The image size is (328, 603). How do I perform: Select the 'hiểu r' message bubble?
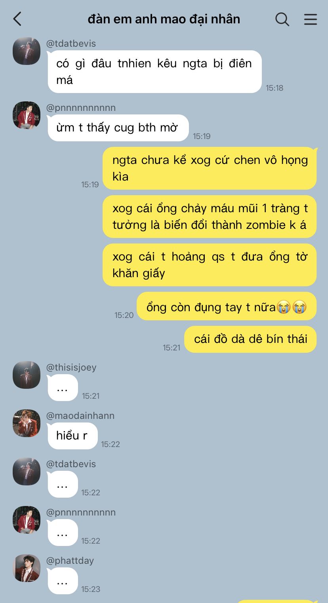[x=72, y=436]
